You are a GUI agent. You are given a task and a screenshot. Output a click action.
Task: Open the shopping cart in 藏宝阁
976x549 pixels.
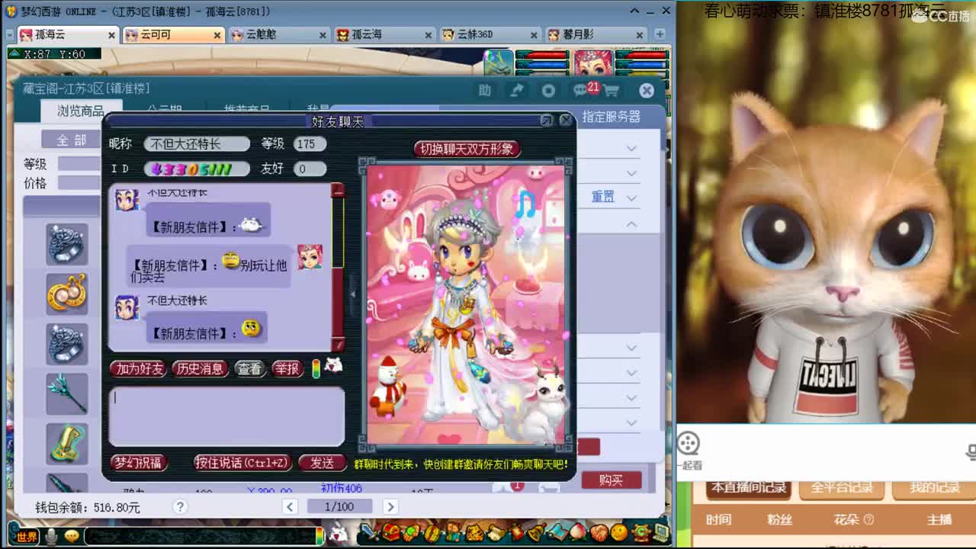pos(611,91)
